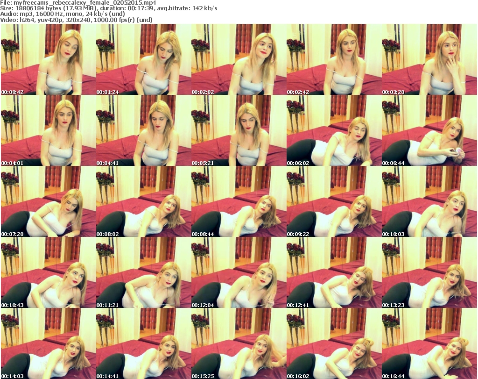Click the thumbnail stamped 00:16:02
This screenshot has width=478, height=379.
coord(334,343)
